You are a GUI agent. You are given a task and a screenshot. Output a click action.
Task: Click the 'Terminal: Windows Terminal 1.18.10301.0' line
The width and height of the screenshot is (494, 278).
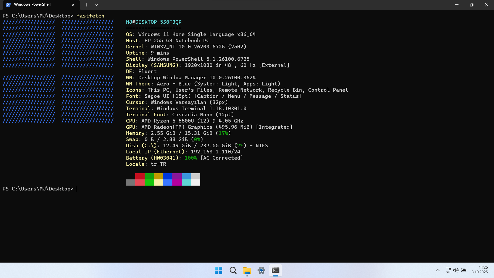[x=186, y=108]
